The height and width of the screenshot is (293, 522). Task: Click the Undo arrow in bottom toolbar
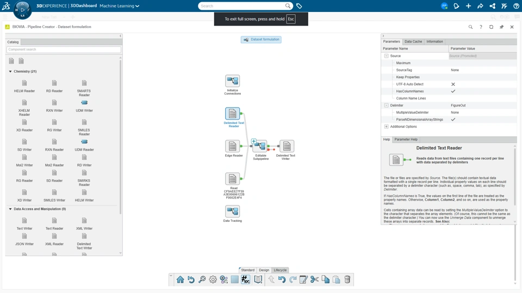pos(282,279)
